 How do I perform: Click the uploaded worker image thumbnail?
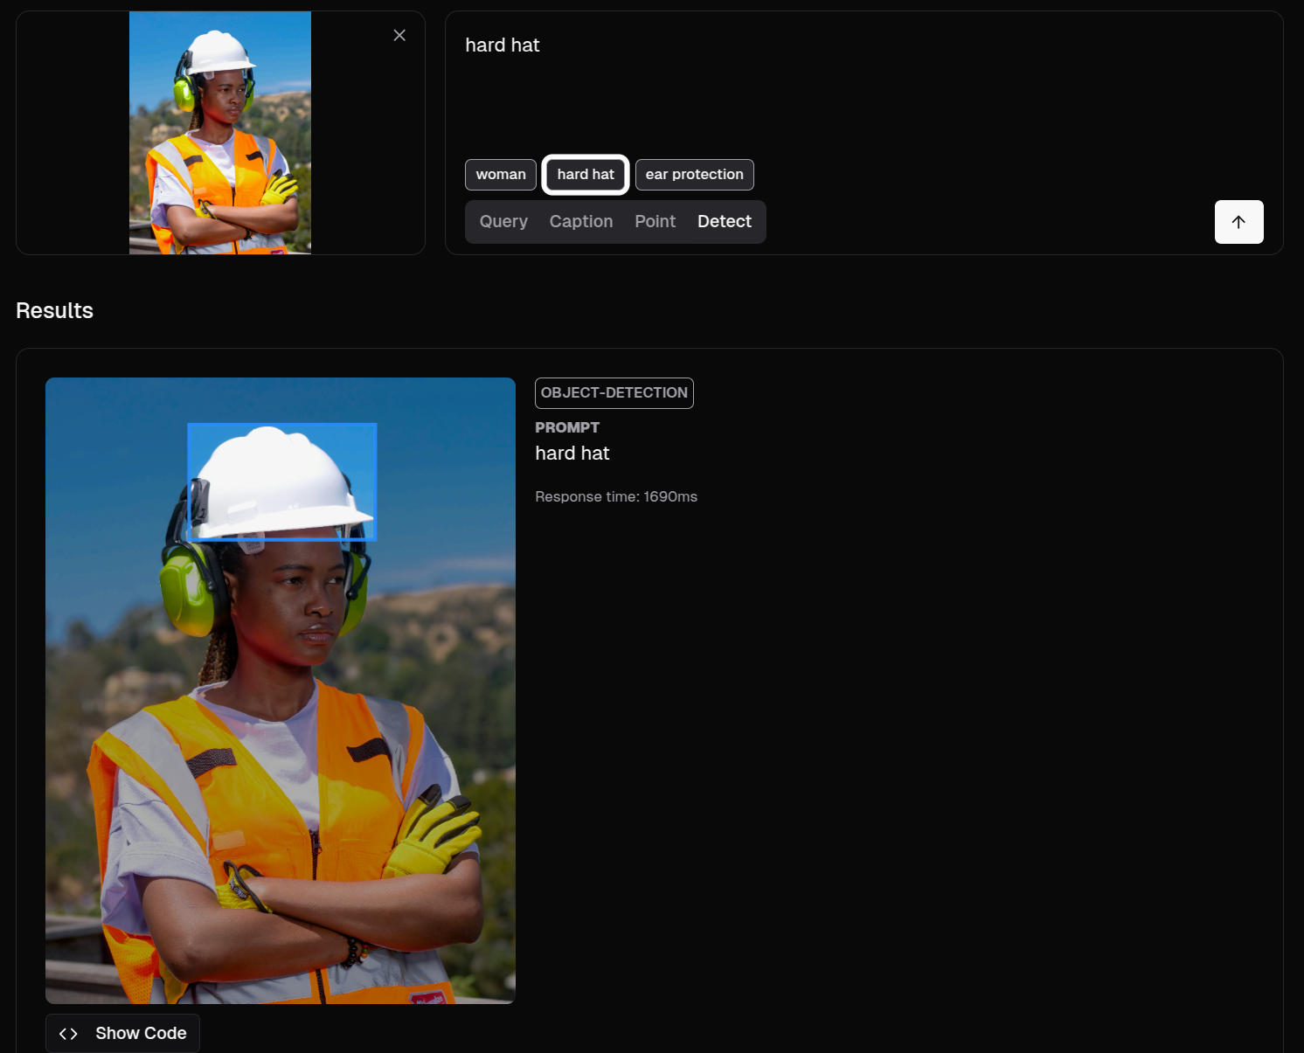click(220, 133)
